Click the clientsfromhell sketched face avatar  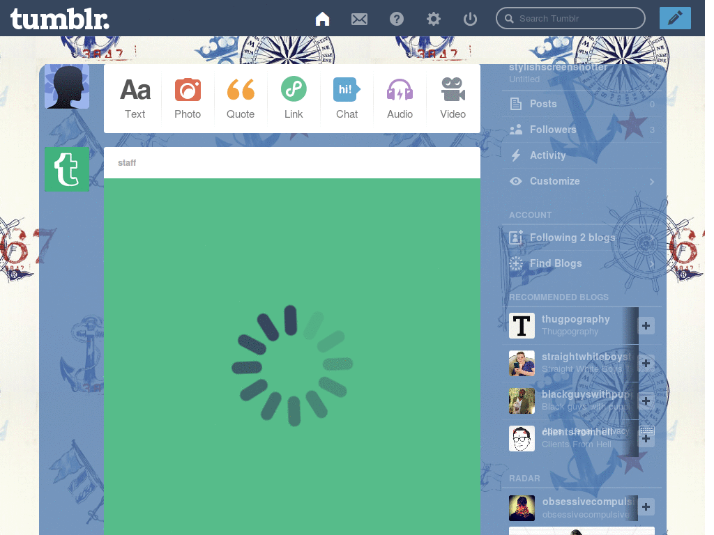pos(522,439)
